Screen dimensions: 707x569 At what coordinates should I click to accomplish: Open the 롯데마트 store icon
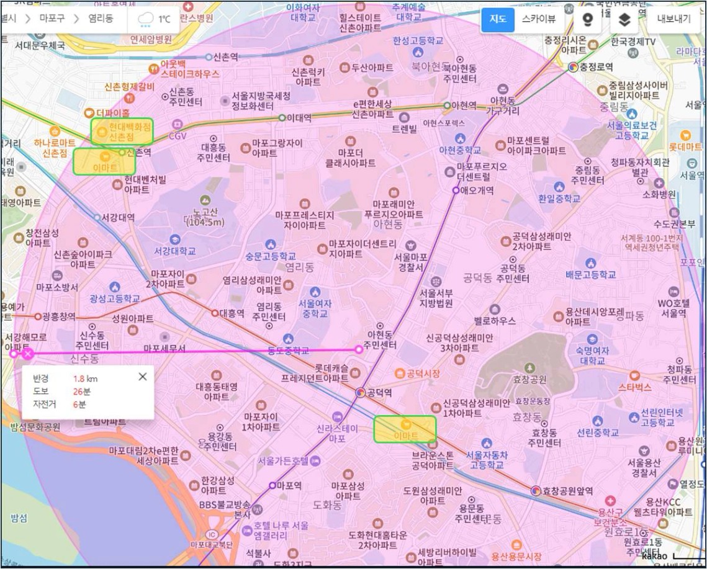coord(685,135)
